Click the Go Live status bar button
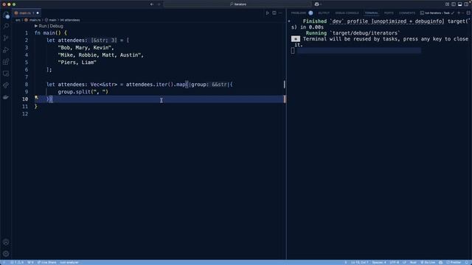 coord(428,263)
